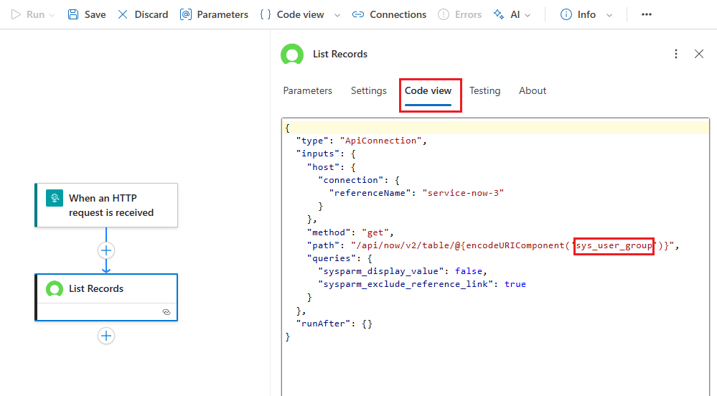Expand the Run dropdown arrow
This screenshot has height=396, width=717.
click(x=52, y=15)
